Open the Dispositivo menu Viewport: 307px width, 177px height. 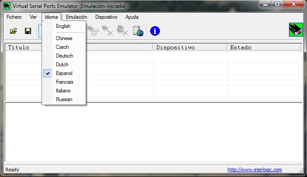click(x=106, y=17)
